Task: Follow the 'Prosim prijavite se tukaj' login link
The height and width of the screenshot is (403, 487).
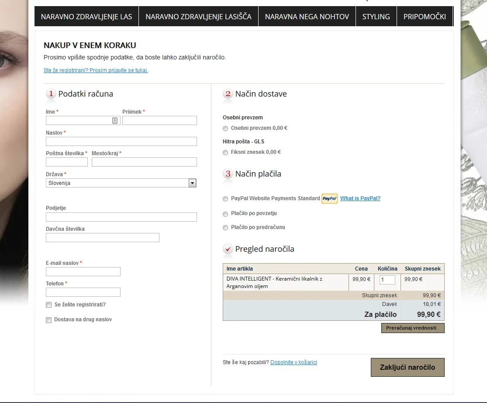Action: (x=96, y=70)
